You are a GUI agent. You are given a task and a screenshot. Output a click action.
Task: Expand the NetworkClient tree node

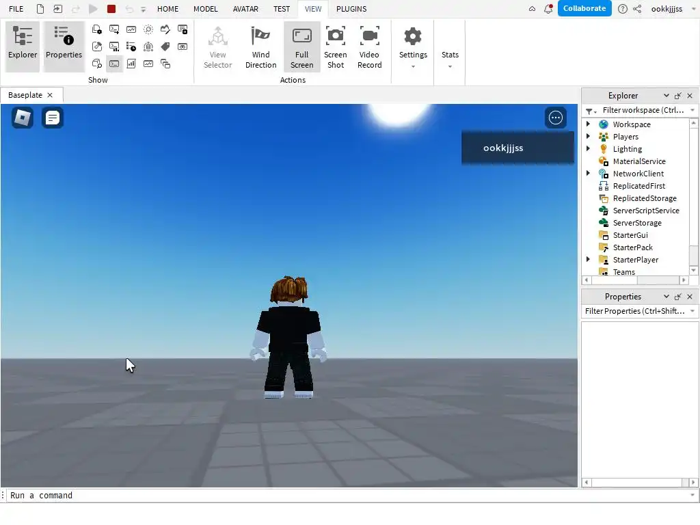588,173
